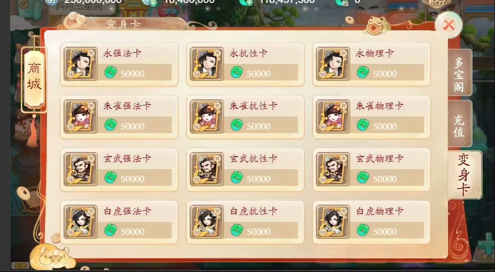
Task: Click the 朱雀强法卡 portrait thumbnail
Action: click(x=81, y=117)
